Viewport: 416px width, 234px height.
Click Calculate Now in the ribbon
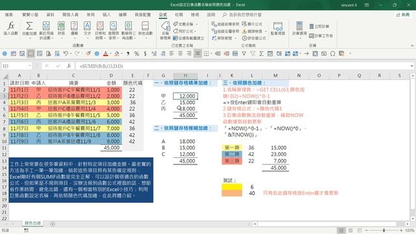coord(319,27)
